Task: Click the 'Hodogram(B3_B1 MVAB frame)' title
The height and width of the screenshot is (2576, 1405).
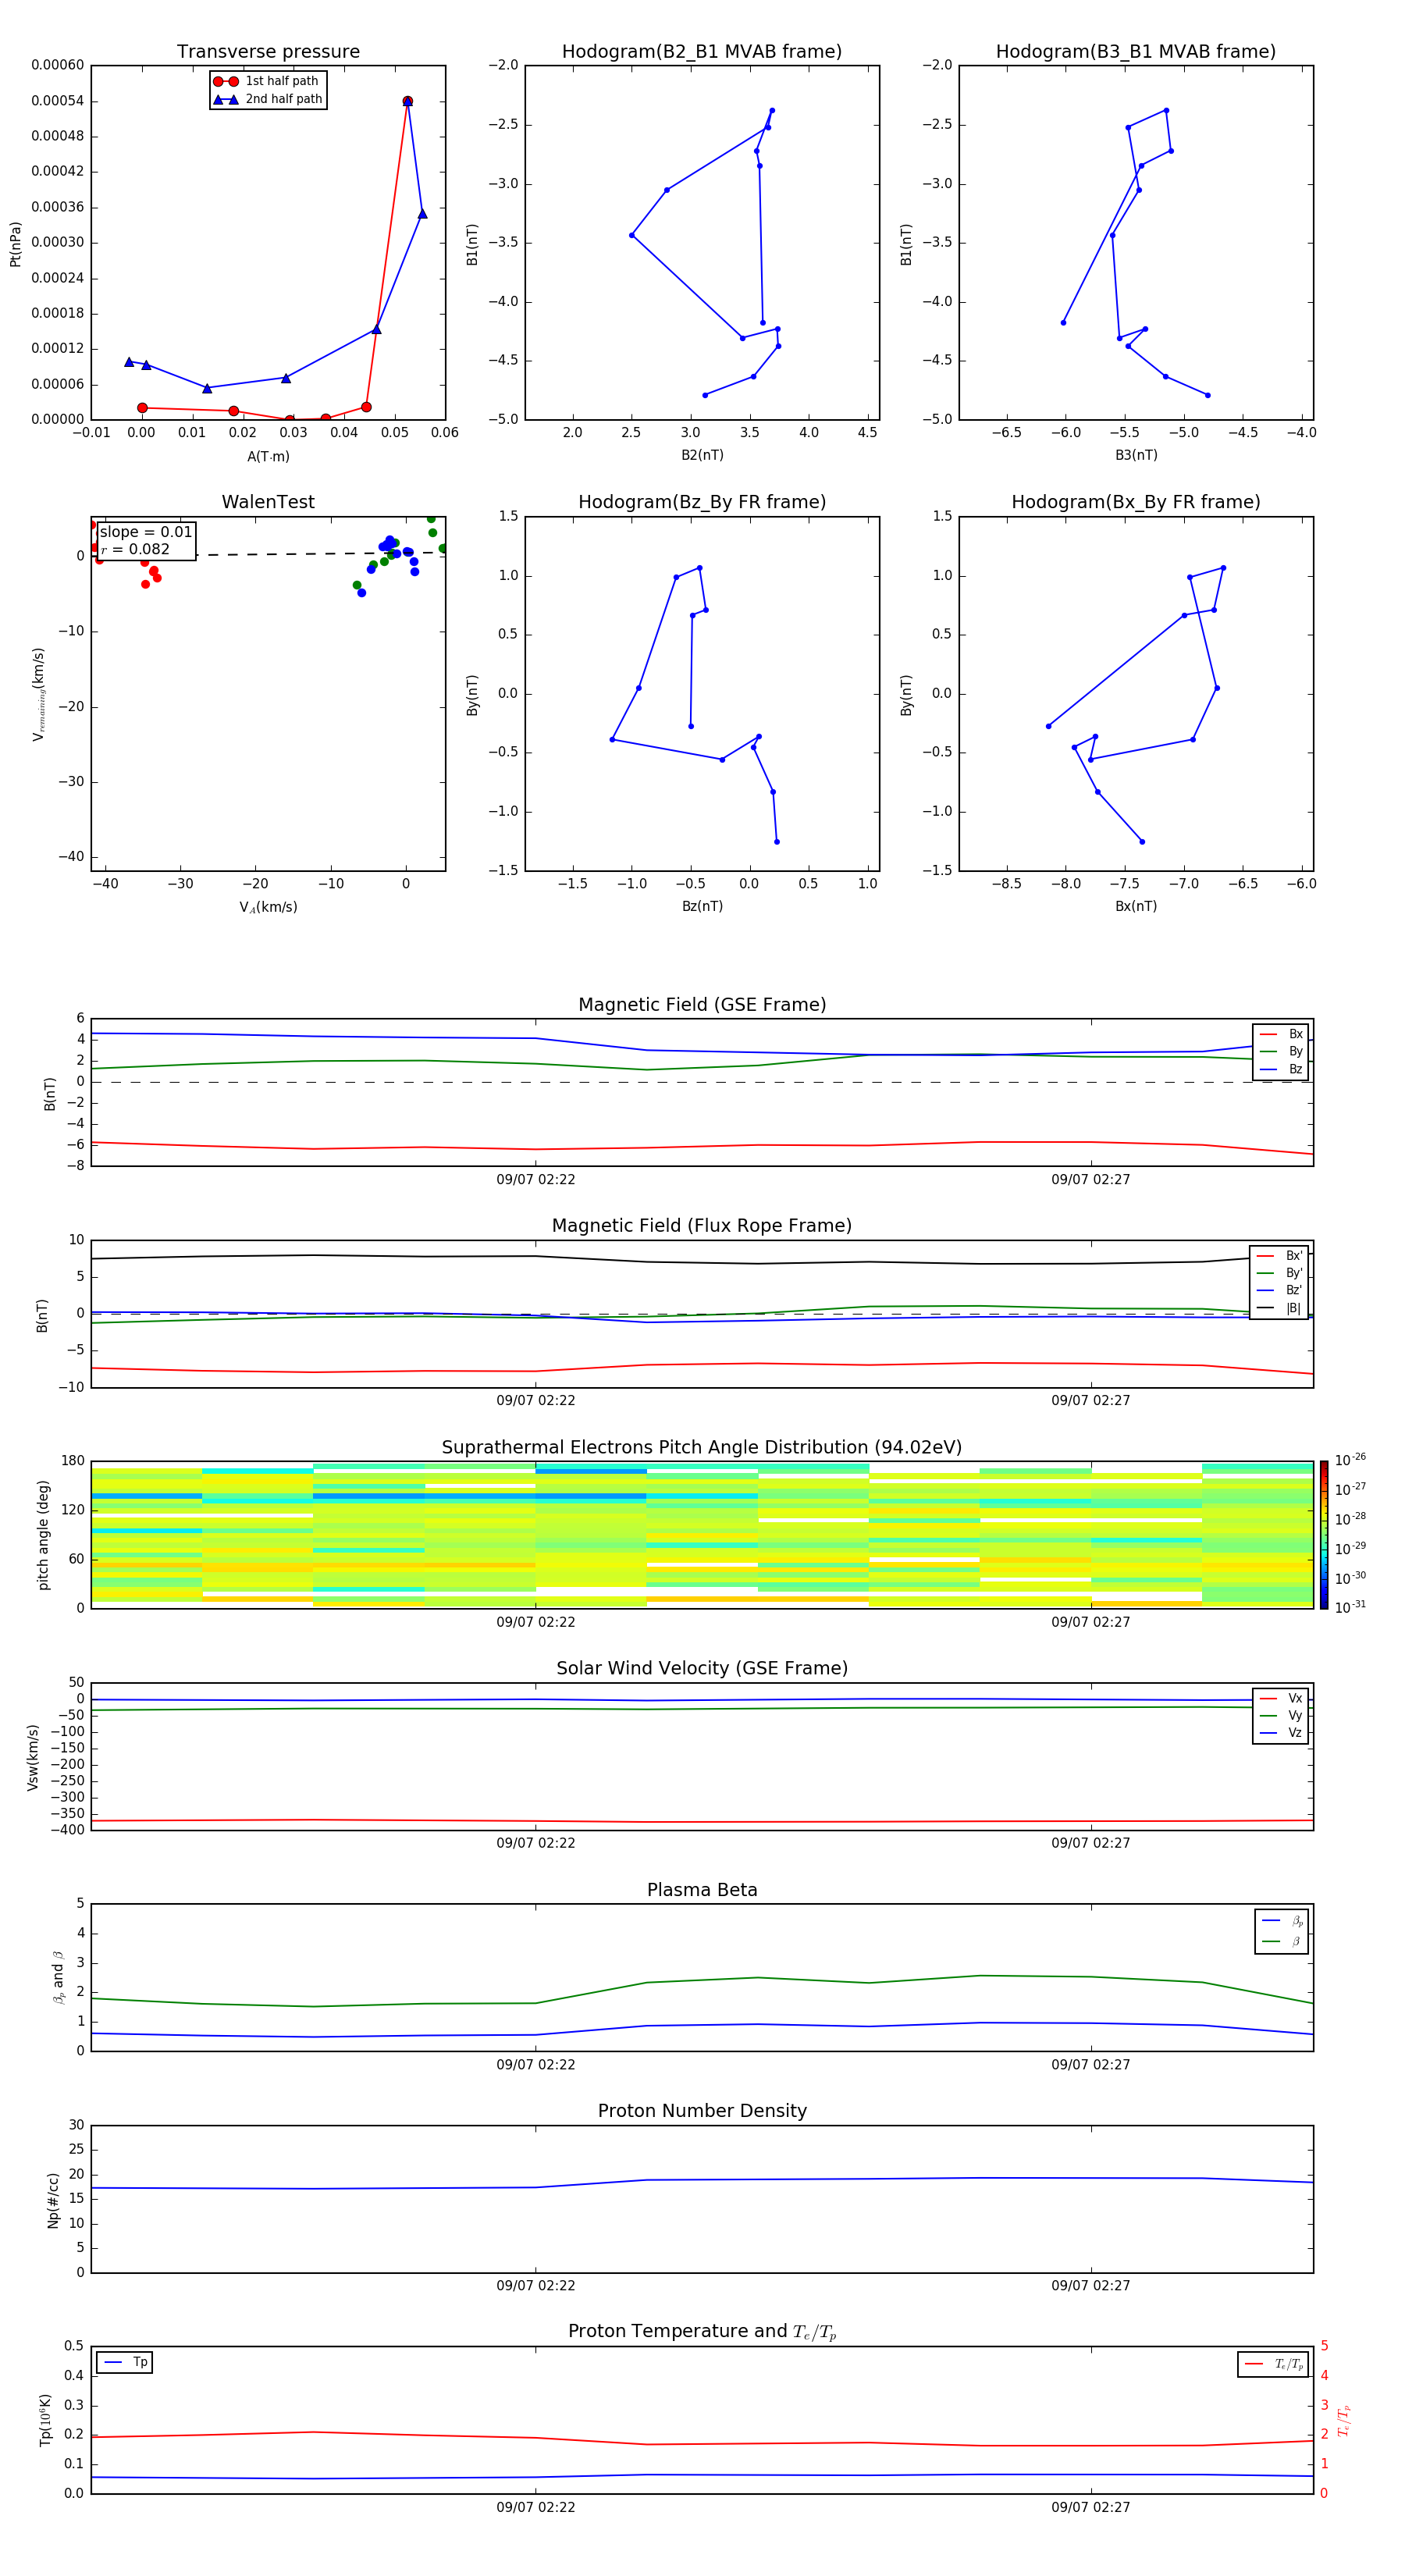Action: (1136, 52)
